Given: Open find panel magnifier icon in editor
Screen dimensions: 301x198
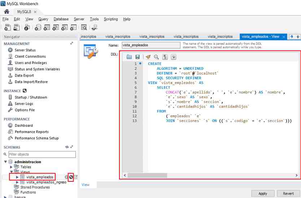Looking at the screenshot, I should click(x=156, y=57).
